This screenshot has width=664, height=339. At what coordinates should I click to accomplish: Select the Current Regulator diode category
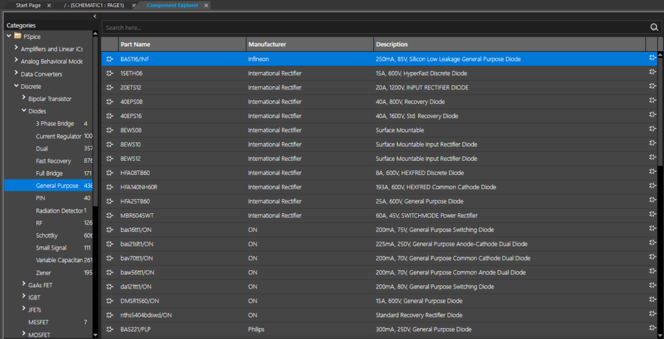[58, 136]
